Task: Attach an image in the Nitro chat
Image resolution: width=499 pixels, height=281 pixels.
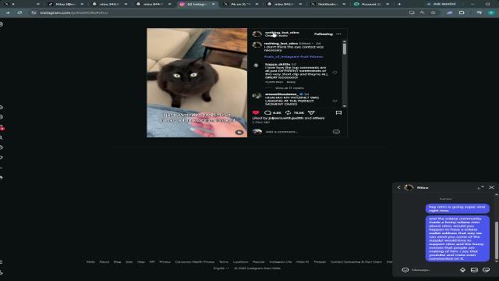Action: tap(474, 270)
